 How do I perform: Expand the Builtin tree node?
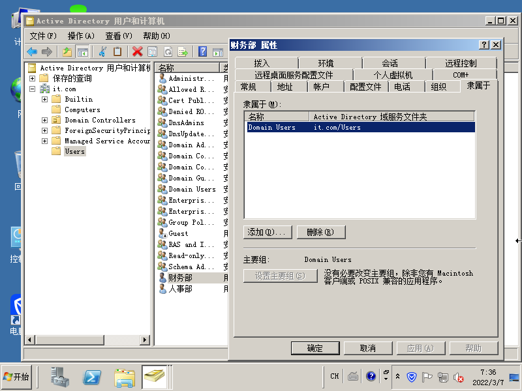tap(44, 99)
